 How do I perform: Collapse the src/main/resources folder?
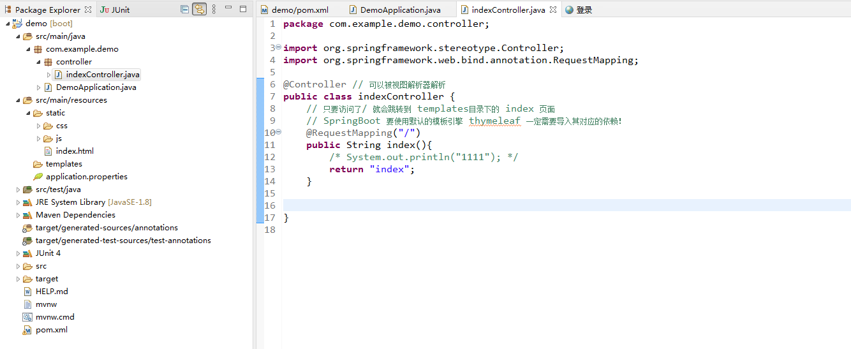18,100
